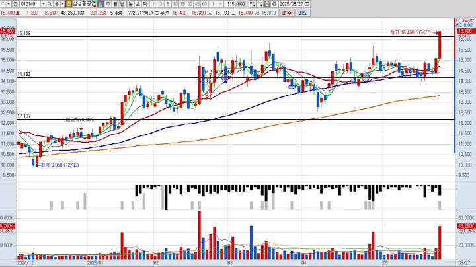Screen dimensions: 476x267
Task: Choose the 10 interval button
Action: [x=175, y=4]
